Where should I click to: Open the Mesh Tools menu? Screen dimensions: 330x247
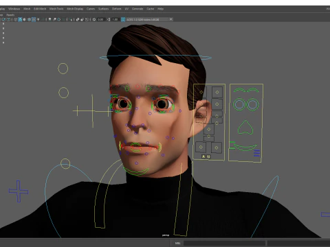(x=56, y=9)
